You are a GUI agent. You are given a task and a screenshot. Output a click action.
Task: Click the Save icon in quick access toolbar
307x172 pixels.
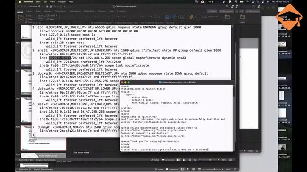coord(51,6)
